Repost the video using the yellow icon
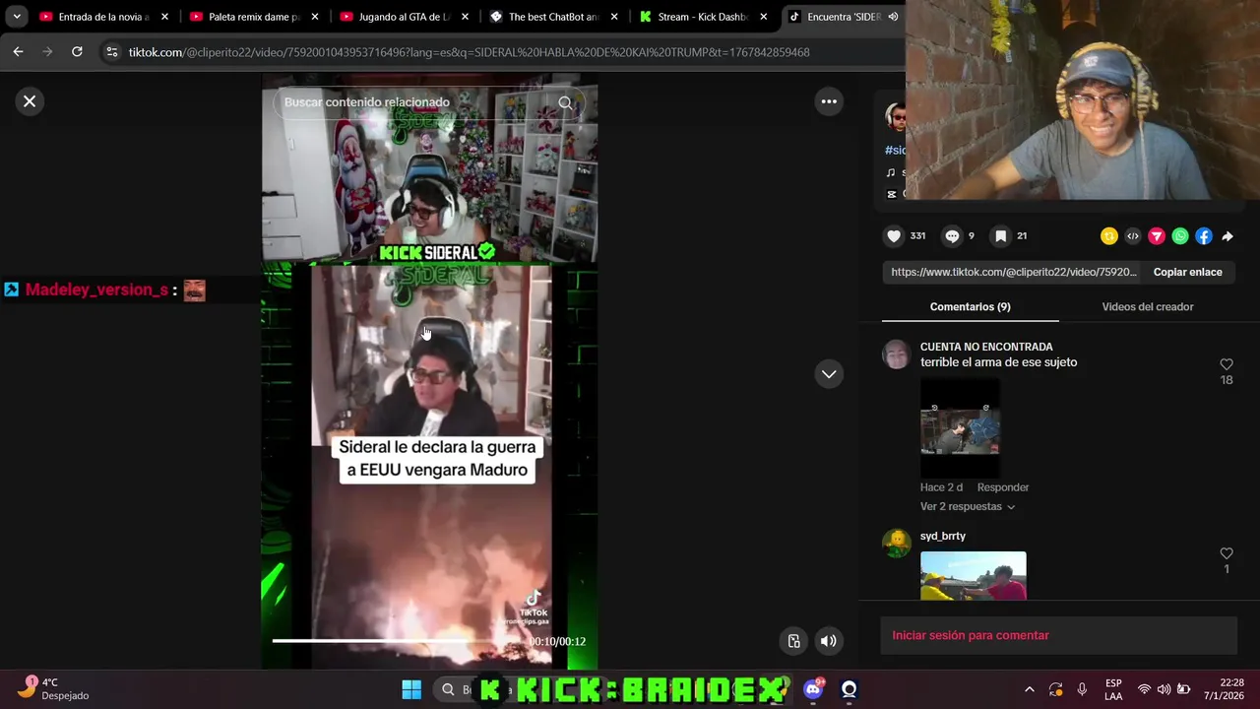This screenshot has width=1260, height=709. [1109, 236]
